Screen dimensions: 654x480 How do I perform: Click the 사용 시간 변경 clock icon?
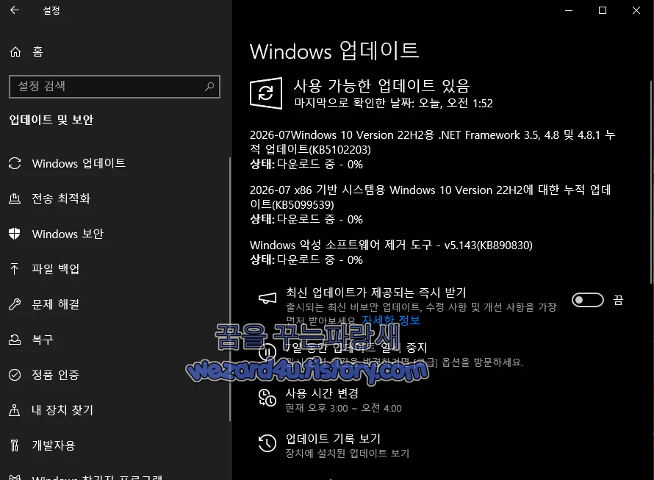(x=267, y=397)
